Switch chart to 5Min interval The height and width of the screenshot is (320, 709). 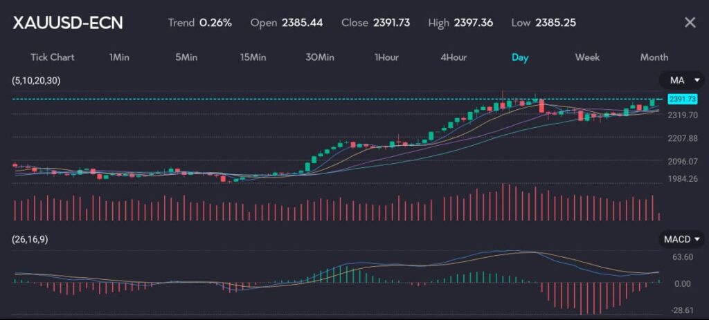(x=186, y=57)
